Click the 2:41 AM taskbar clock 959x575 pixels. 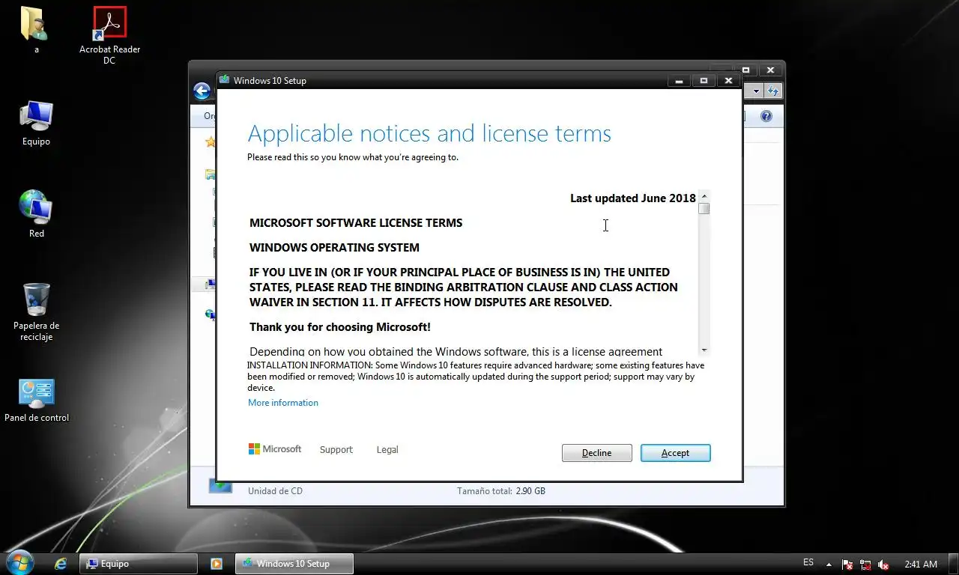pyautogui.click(x=921, y=565)
